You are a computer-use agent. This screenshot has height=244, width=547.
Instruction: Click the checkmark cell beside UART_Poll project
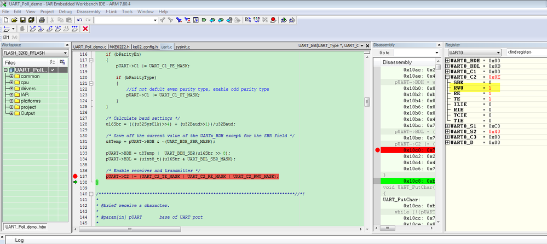(x=53, y=70)
